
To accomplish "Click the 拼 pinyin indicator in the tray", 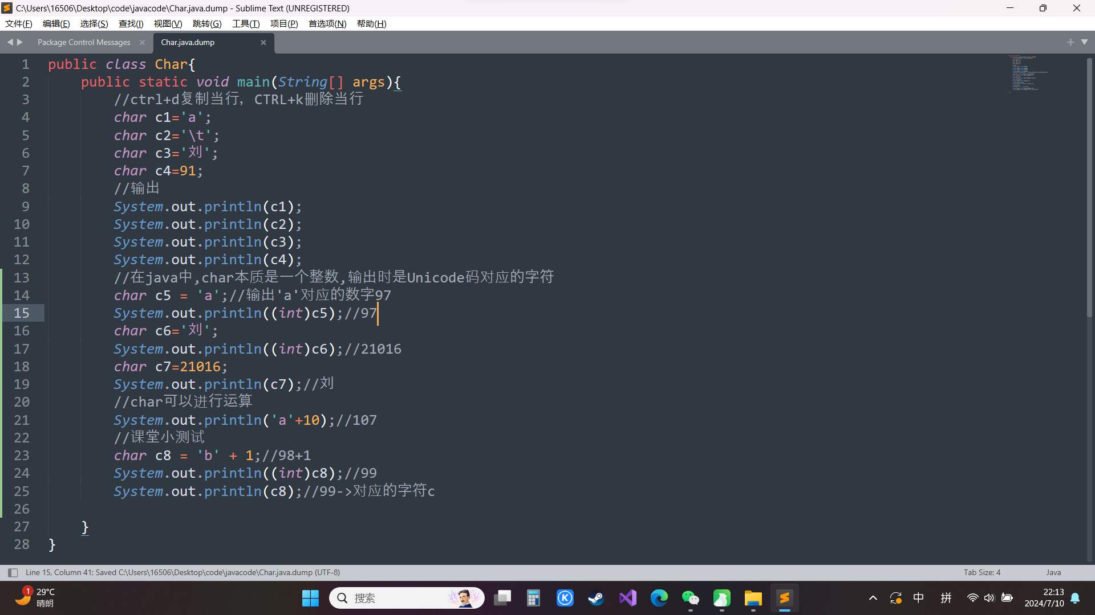I will pos(946,598).
